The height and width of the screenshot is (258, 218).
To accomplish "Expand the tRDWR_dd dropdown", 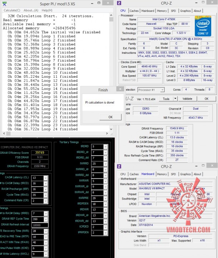I will click(x=105, y=221).
